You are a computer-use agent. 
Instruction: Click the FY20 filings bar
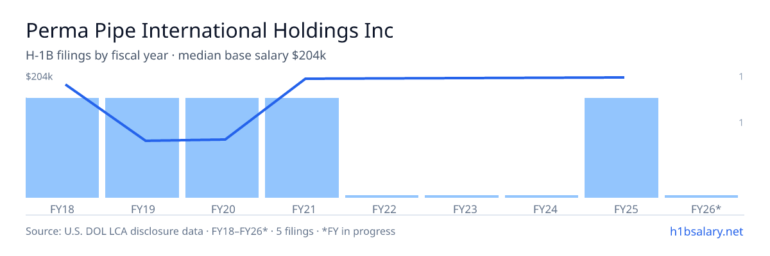(x=222, y=148)
